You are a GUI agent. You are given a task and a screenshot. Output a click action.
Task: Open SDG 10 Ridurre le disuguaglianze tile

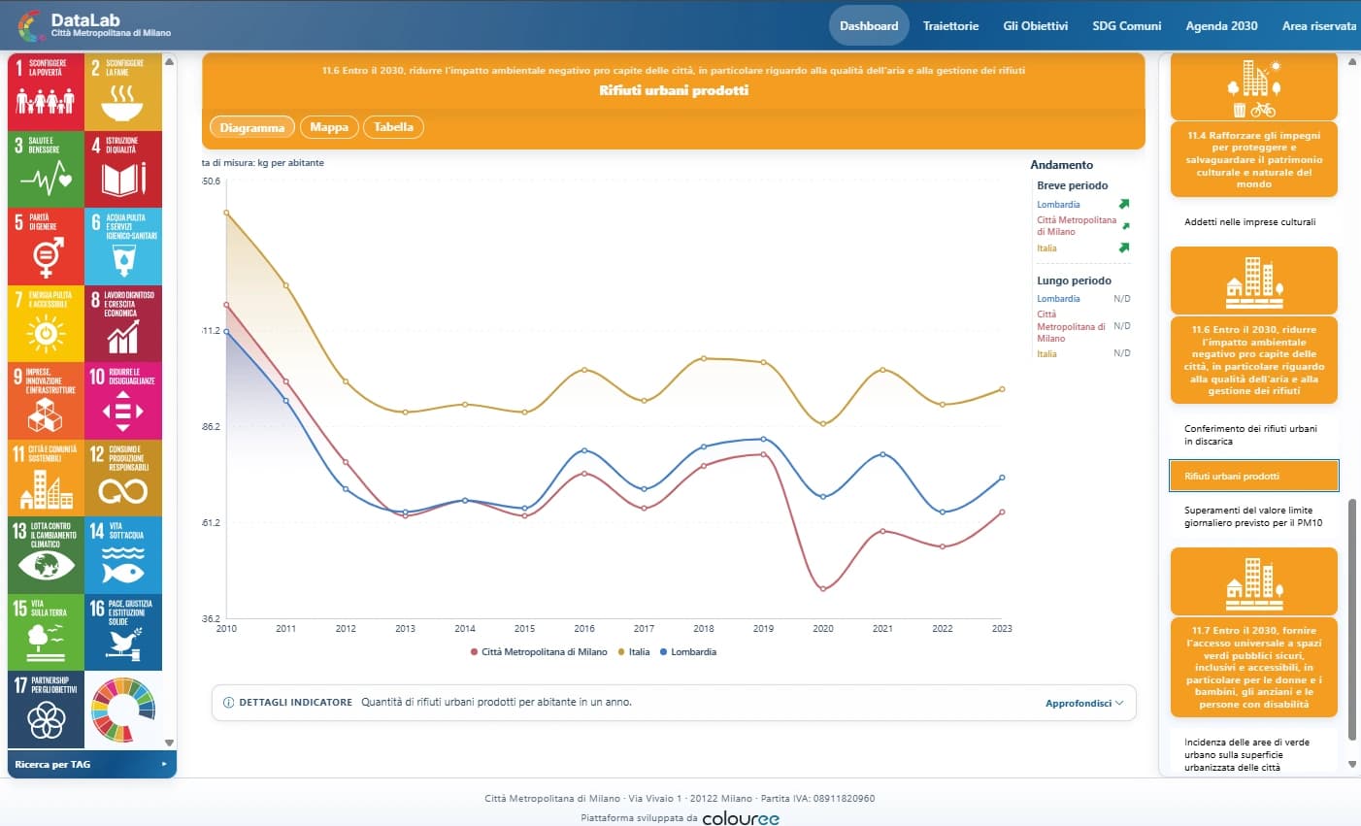click(x=123, y=401)
